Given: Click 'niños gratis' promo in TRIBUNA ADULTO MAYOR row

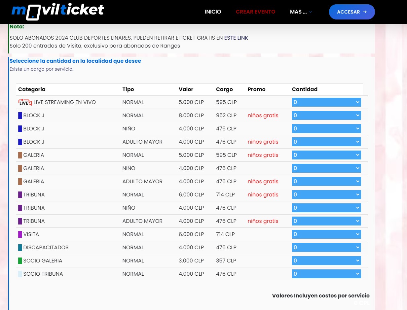Looking at the screenshot, I should point(263,221).
